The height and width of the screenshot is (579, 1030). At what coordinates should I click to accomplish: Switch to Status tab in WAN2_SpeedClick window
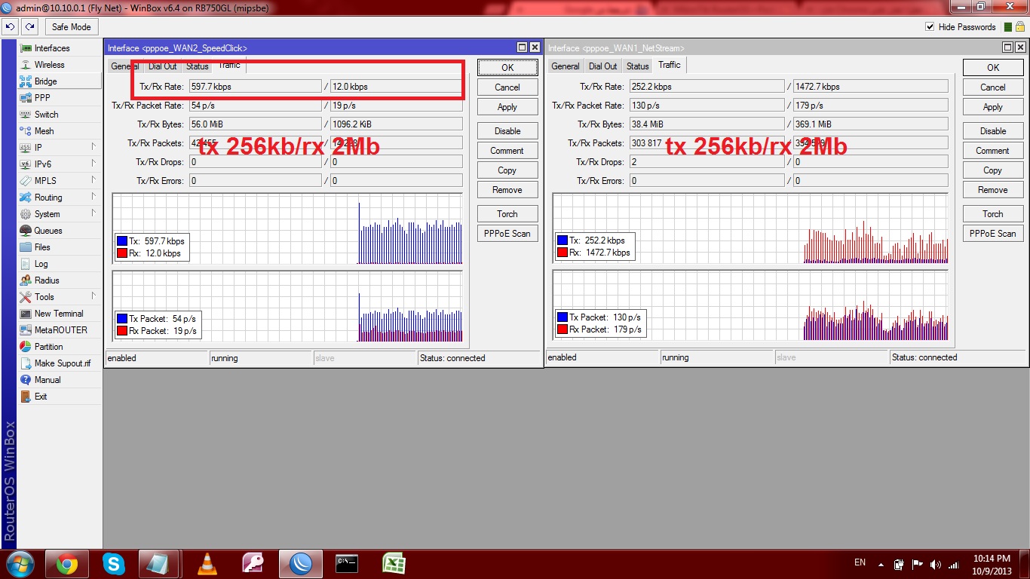(x=198, y=66)
